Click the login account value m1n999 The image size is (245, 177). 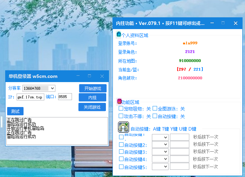point(190,43)
